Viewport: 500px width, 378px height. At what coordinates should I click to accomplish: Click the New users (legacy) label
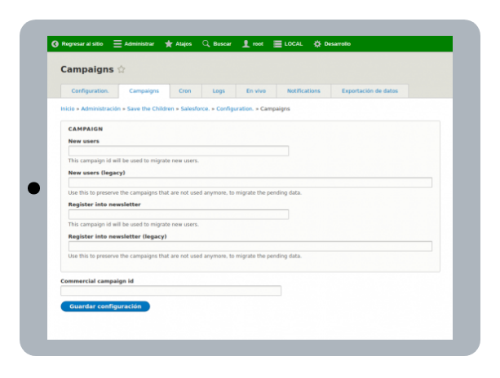point(96,173)
